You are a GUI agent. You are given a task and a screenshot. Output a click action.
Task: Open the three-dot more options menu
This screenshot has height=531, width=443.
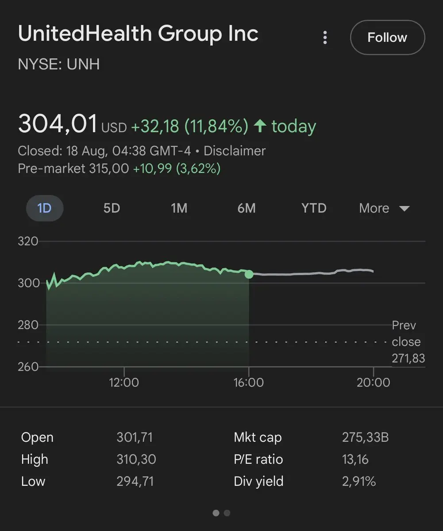tap(325, 38)
